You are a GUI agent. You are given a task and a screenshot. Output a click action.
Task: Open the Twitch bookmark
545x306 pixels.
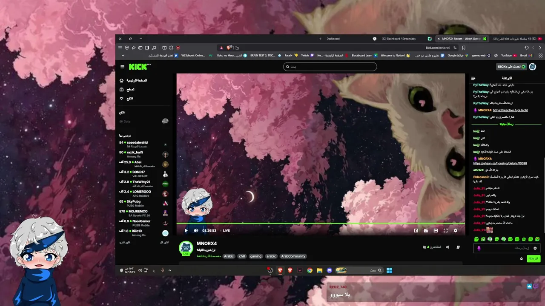tap(307, 56)
